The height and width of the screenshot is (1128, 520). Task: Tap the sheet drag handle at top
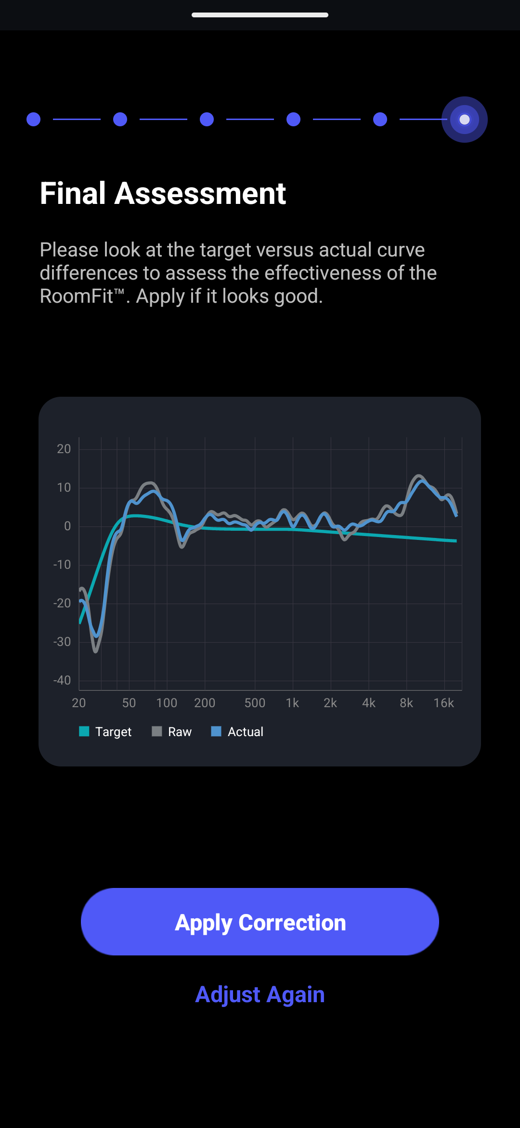click(x=260, y=15)
